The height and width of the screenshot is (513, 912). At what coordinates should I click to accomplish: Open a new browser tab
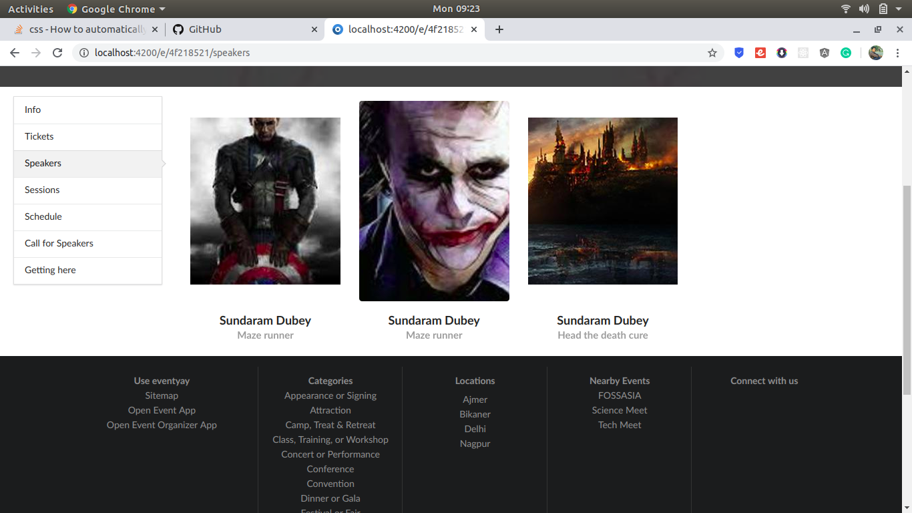click(499, 29)
